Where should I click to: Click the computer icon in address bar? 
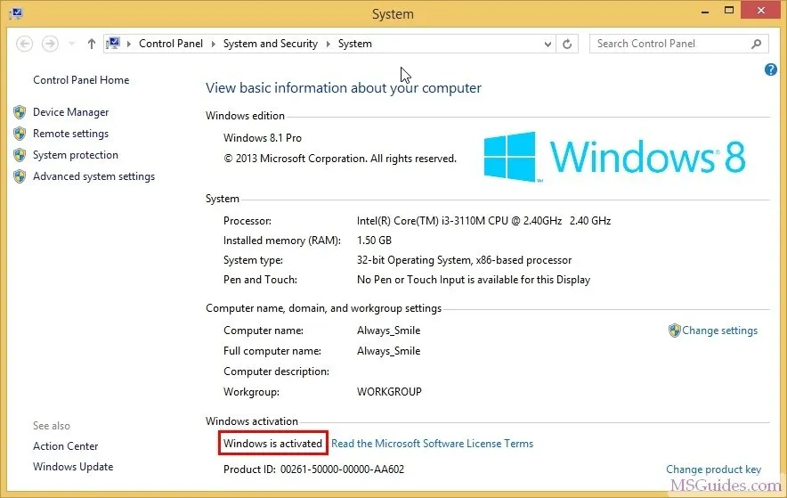(113, 43)
